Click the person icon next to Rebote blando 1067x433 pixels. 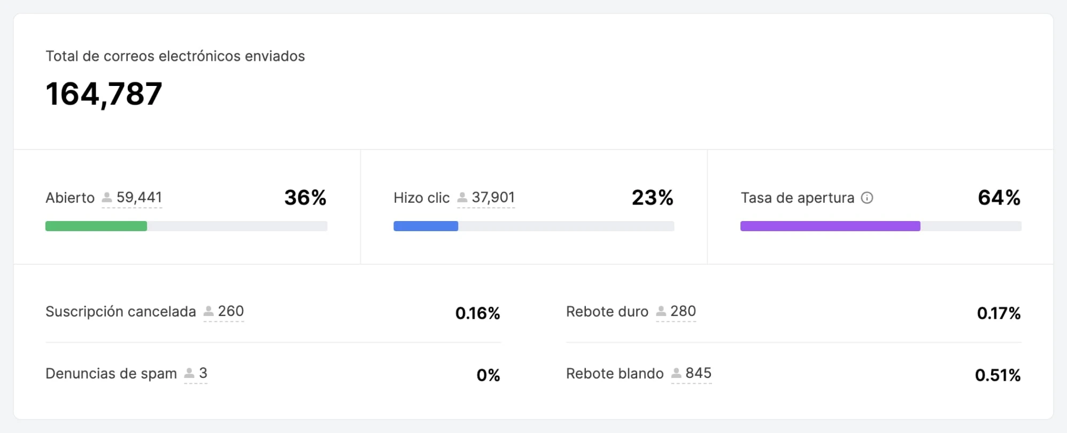[676, 373]
